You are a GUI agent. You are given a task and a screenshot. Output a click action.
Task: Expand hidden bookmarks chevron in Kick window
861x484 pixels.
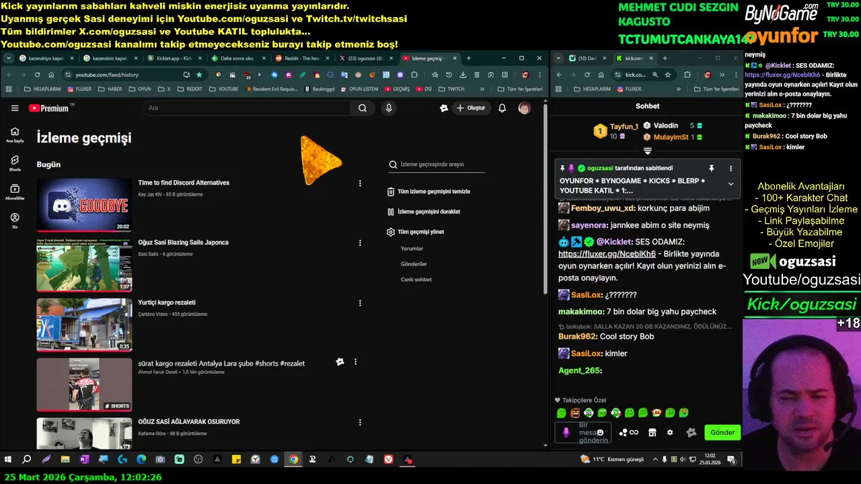pos(678,89)
